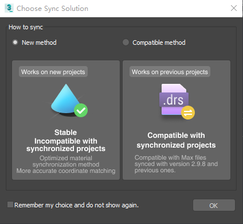Click the Optimized material synchronization method description
Screen dimensions: 243x224
(66, 164)
